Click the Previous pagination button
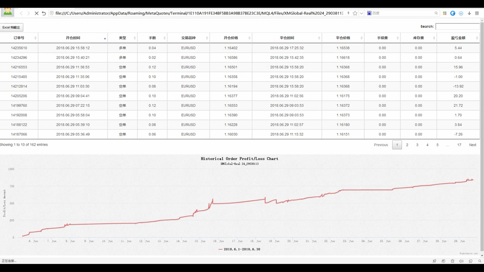The width and height of the screenshot is (484, 272). 381,145
